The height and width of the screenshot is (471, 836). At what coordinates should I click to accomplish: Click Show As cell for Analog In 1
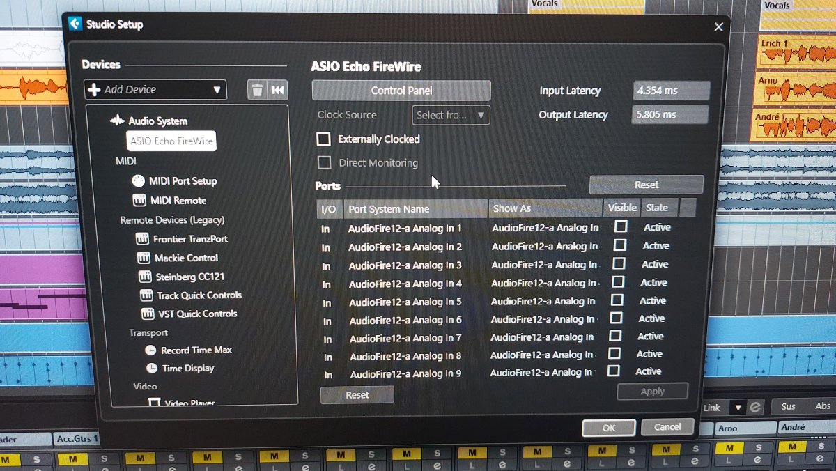(x=545, y=227)
